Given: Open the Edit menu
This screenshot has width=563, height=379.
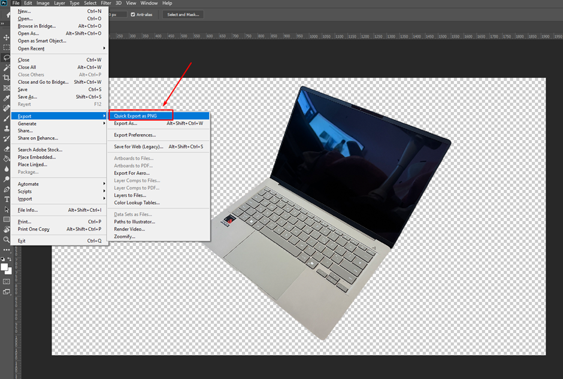Looking at the screenshot, I should 28,3.
